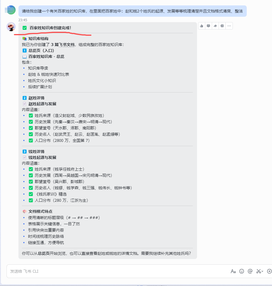Viewport: 272px width, 286px height.
Task: Open the 钱姓起源与发展 document link
Action: (42, 157)
